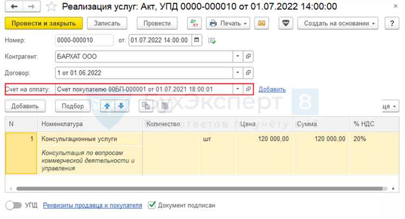The width and height of the screenshot is (405, 219).
Task: Select the Консультационные услуги cell
Action: (90, 139)
